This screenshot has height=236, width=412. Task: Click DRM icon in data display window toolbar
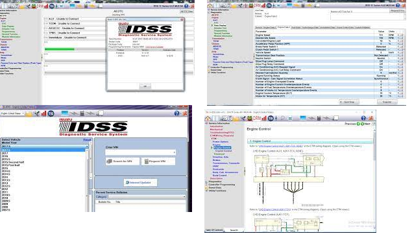click(x=257, y=5)
